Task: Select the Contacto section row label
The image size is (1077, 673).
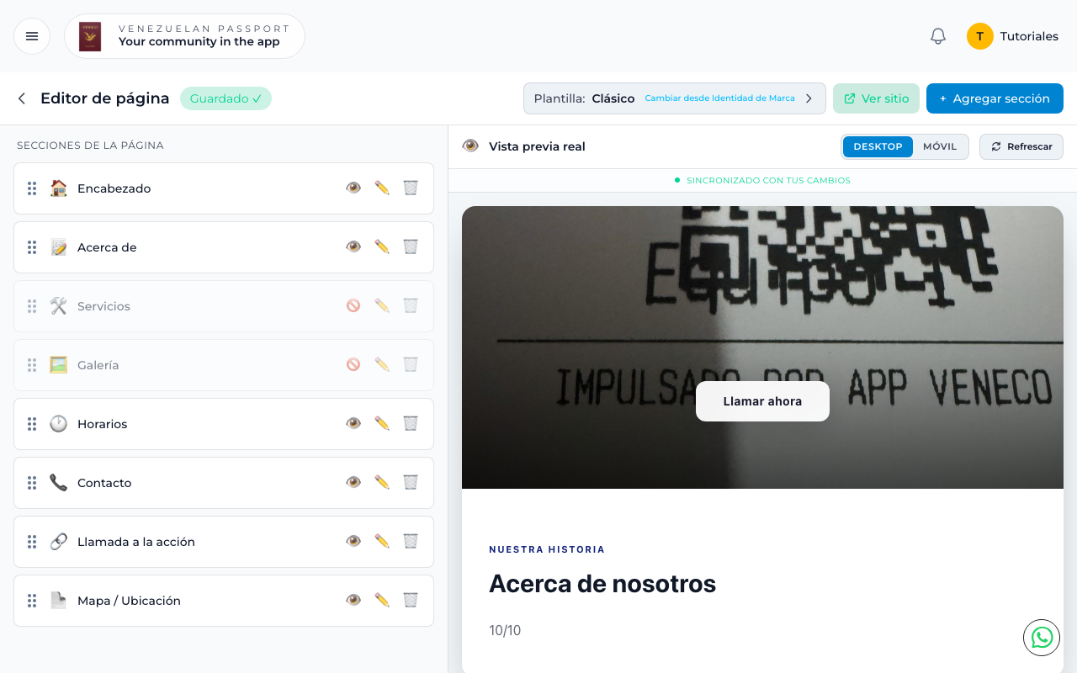Action: point(104,483)
